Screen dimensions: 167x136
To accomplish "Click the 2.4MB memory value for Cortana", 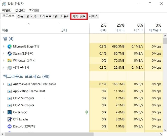I will tap(120, 112).
